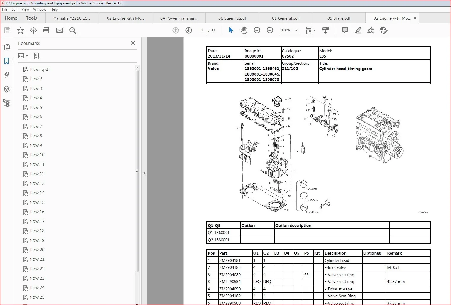Screen dimensions: 451x305
Task: Switch to the Tools tab
Action: 31,18
